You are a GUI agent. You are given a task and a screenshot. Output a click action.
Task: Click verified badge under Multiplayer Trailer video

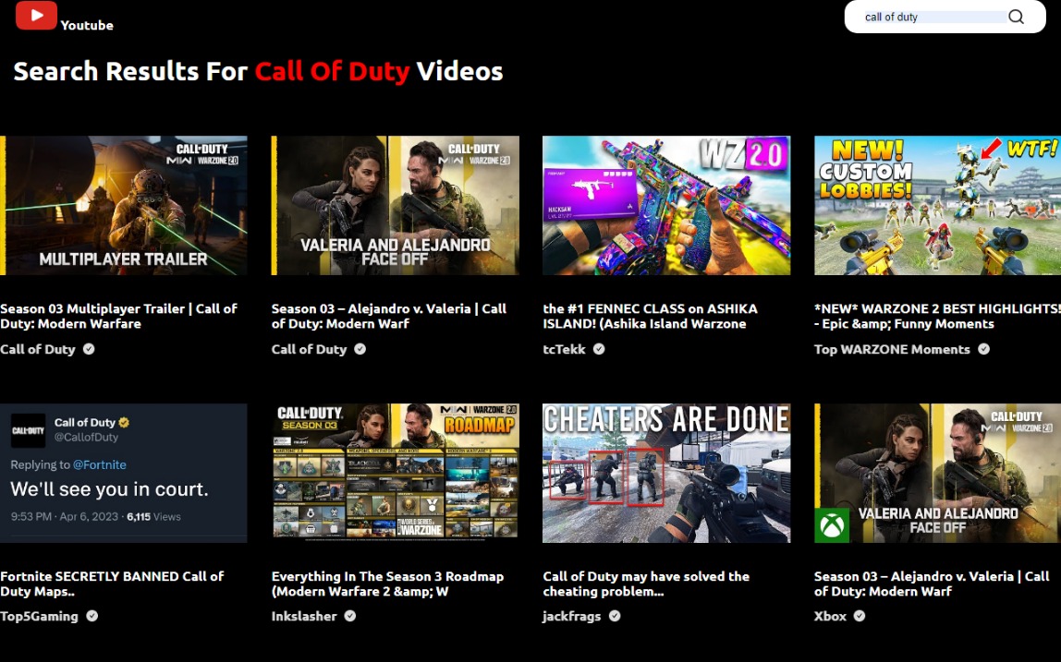pyautogui.click(x=89, y=349)
